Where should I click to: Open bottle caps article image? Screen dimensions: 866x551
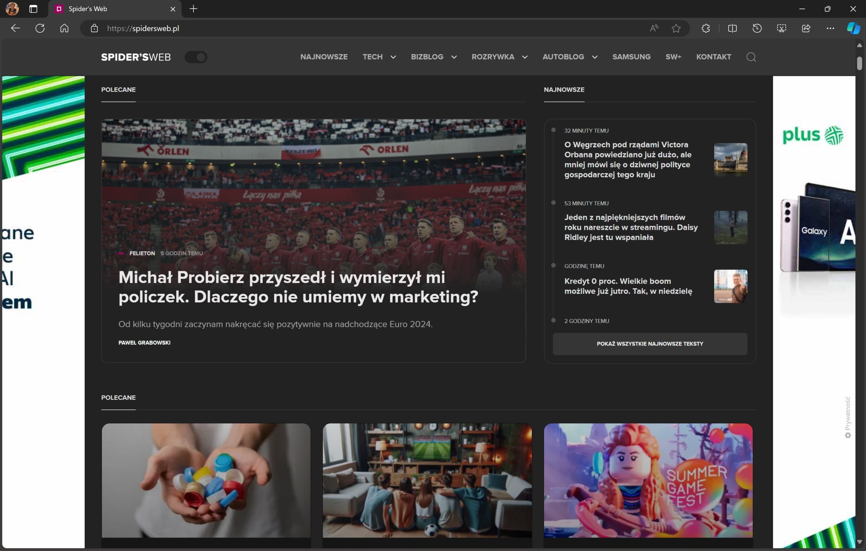coord(206,480)
